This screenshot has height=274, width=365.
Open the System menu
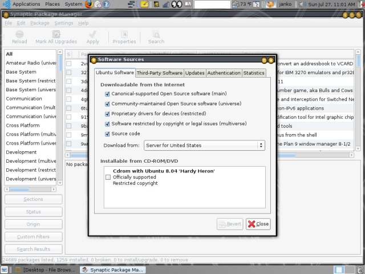(x=74, y=4)
